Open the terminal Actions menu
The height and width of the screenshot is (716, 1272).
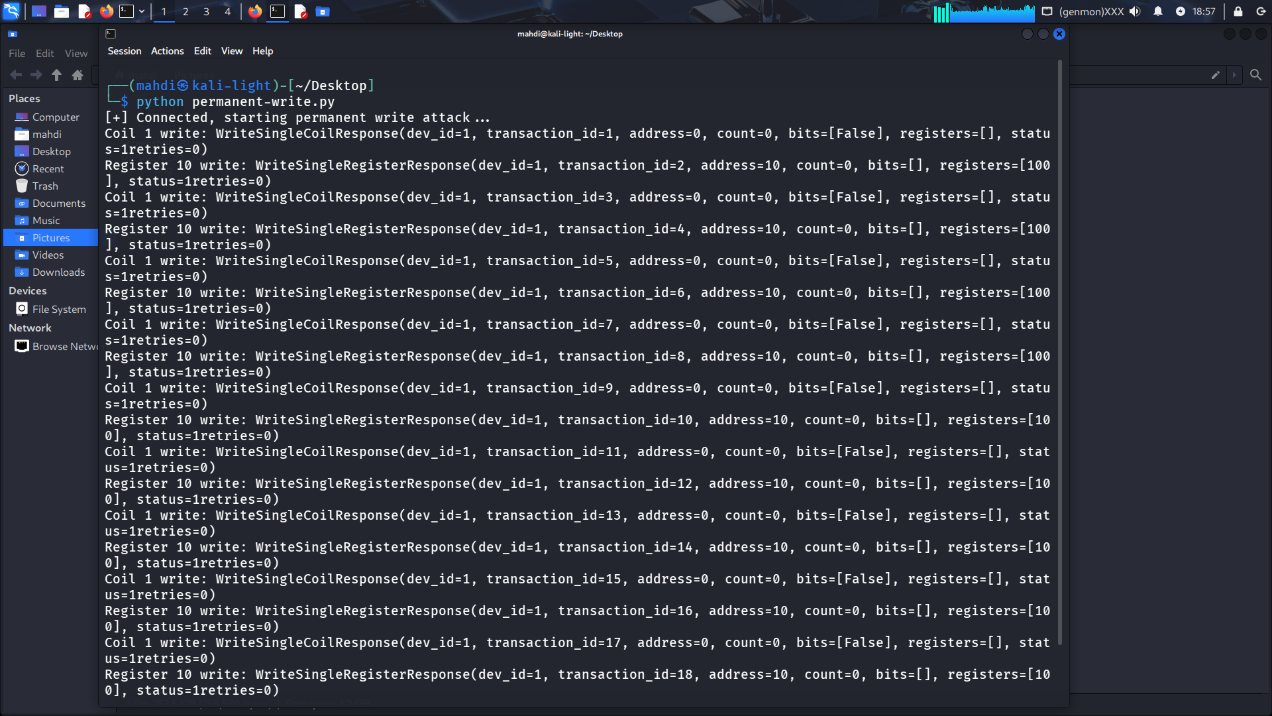coord(167,51)
